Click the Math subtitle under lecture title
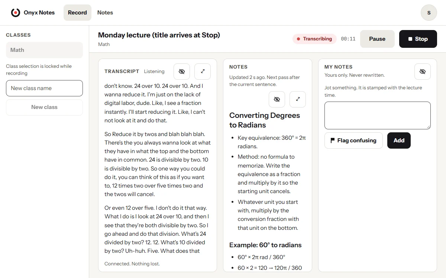Viewport: 446px width, 278px height. tap(104, 44)
